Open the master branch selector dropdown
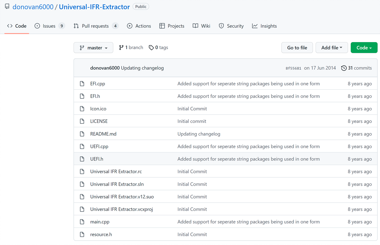This screenshot has width=380, height=245. tap(93, 48)
